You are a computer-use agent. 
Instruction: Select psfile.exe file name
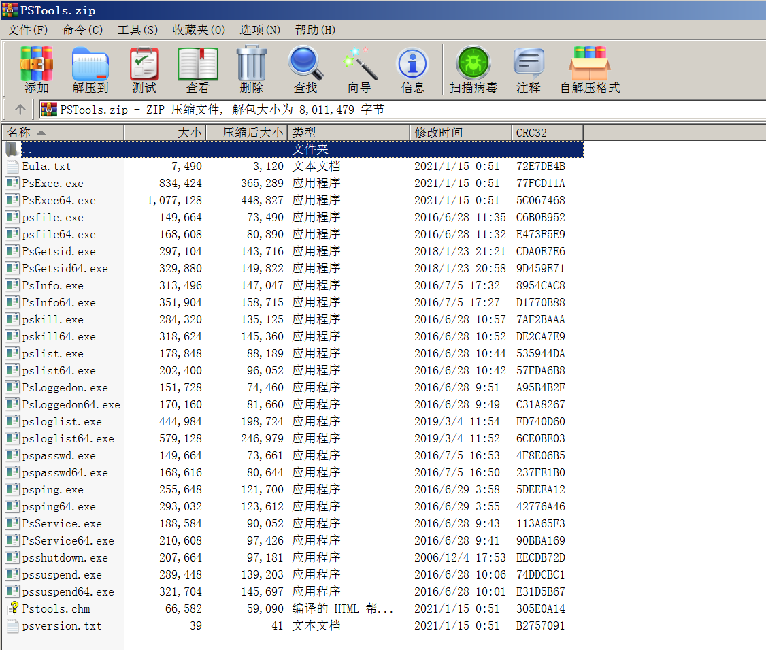coord(53,218)
